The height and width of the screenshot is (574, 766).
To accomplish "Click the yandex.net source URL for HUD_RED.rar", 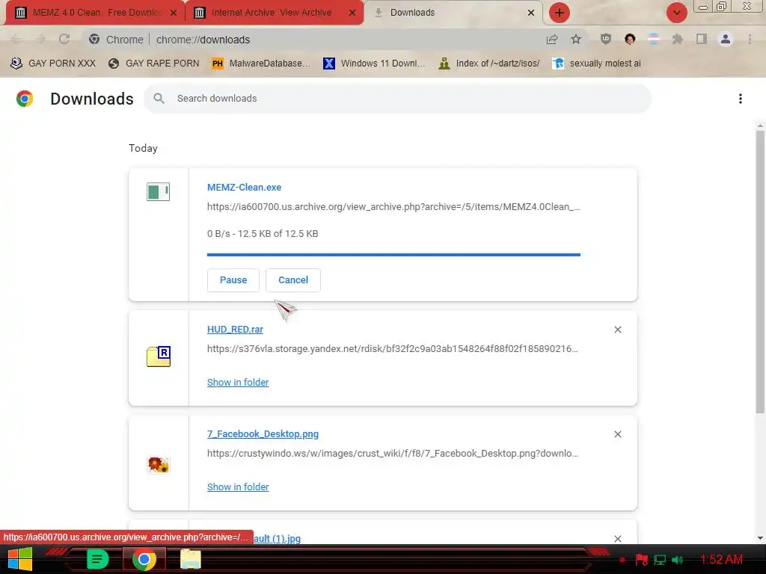I will coord(392,349).
